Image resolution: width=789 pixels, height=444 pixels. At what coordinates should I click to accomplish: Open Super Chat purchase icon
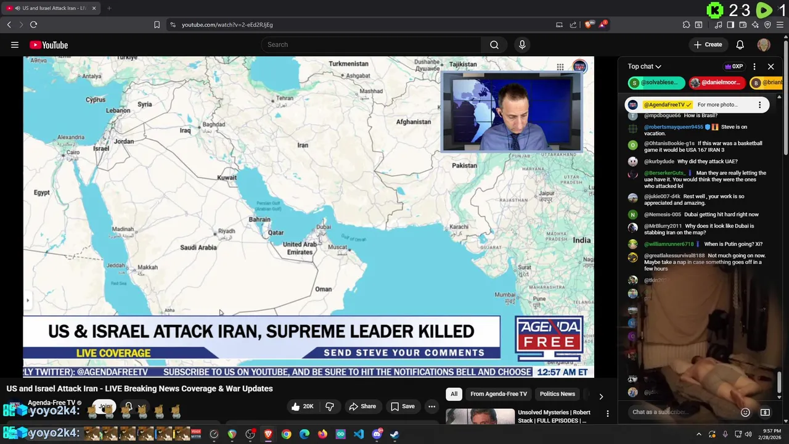pyautogui.click(x=765, y=412)
